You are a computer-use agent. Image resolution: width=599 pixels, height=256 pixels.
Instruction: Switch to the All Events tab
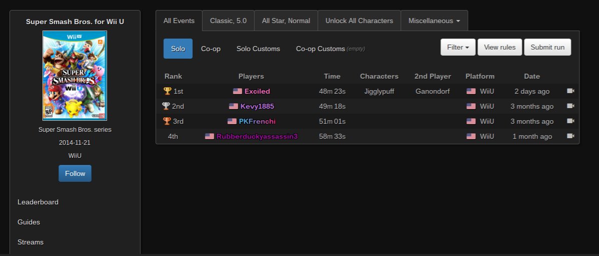179,21
